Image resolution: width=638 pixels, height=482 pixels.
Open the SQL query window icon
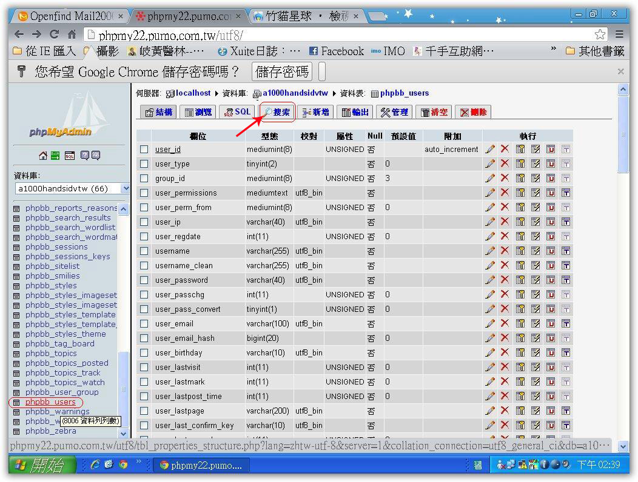pyautogui.click(x=70, y=156)
